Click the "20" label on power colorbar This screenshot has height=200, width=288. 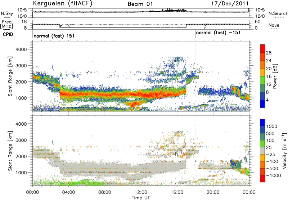(269, 69)
